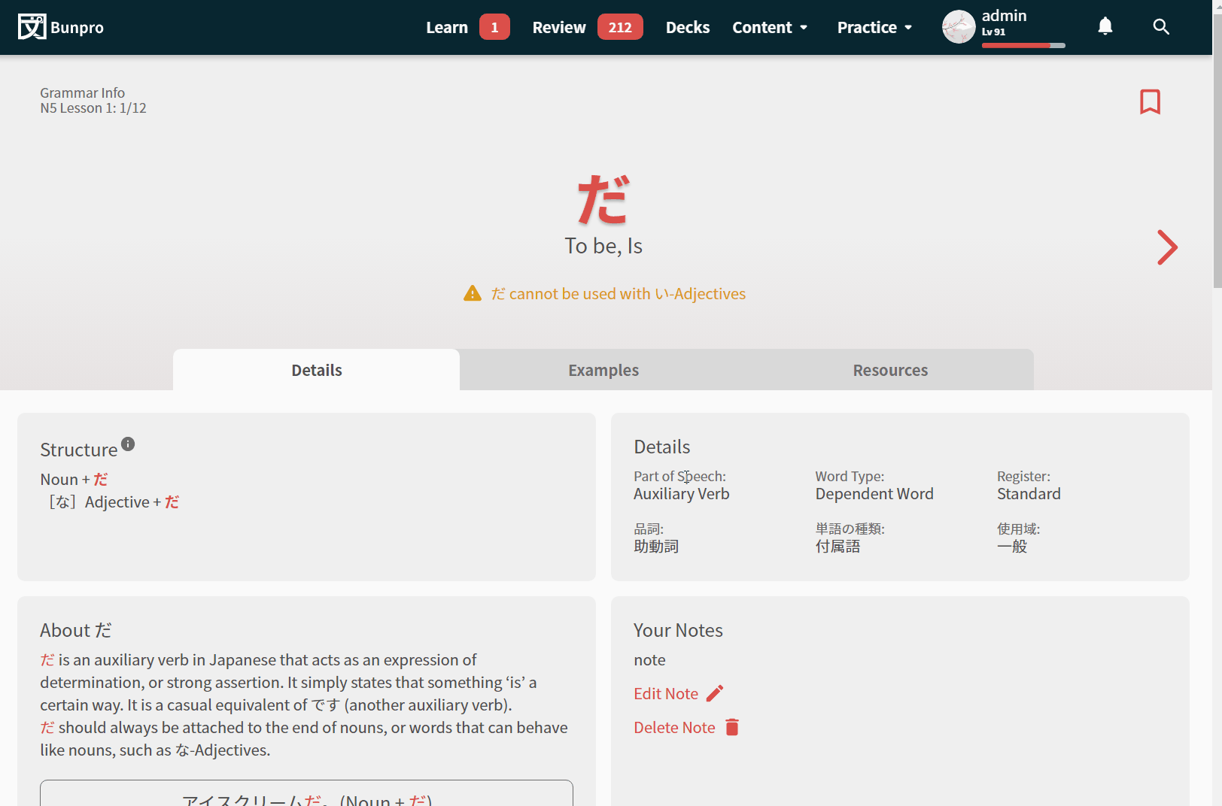The image size is (1222, 806).
Task: Click the 'note' text under Your Notes
Action: (649, 660)
